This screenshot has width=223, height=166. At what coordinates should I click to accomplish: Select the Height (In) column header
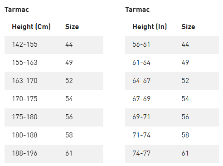pyautogui.click(x=150, y=27)
